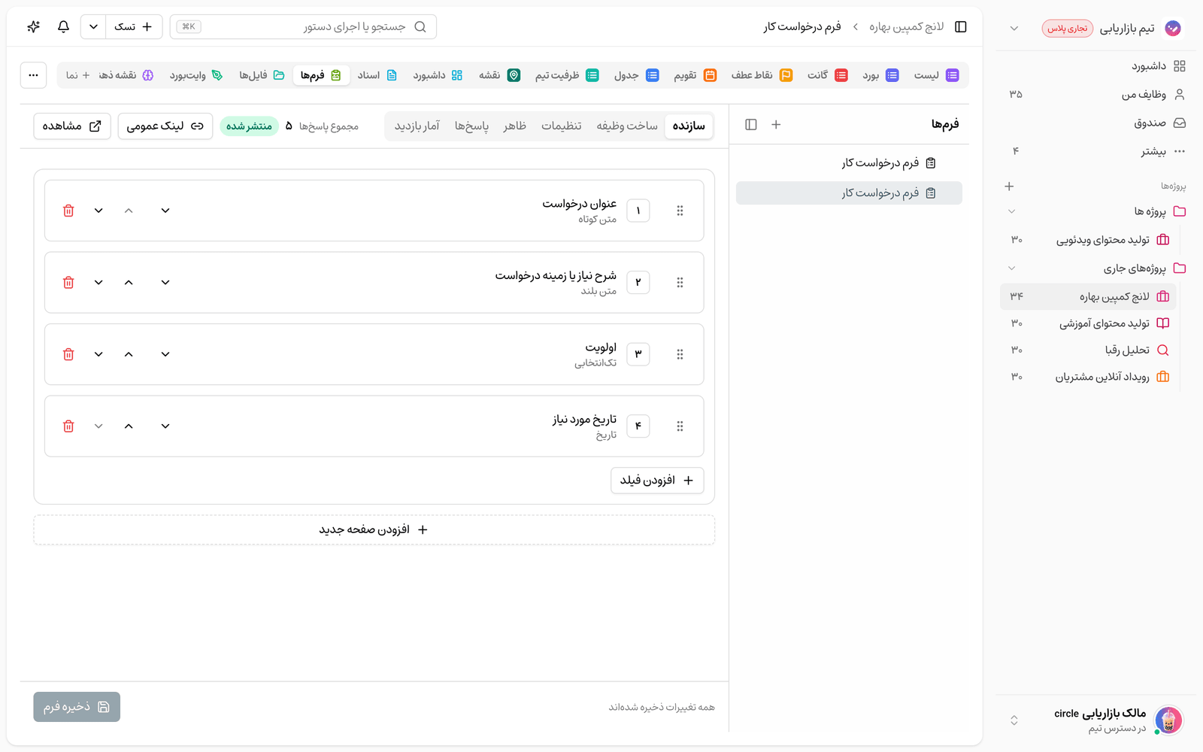Expand the تیم بازاریابی workspace switcher
This screenshot has height=752, width=1203.
click(1014, 29)
